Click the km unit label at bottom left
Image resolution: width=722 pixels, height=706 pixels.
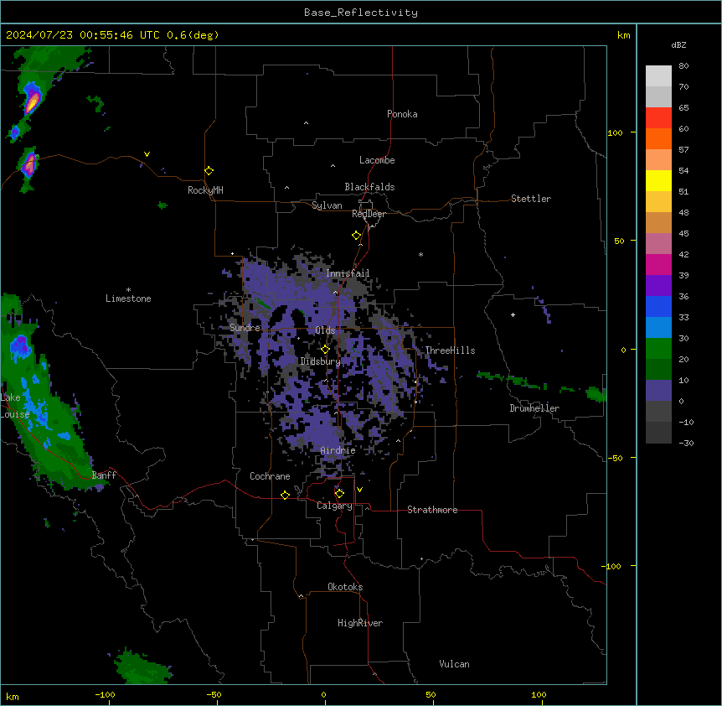click(x=13, y=697)
